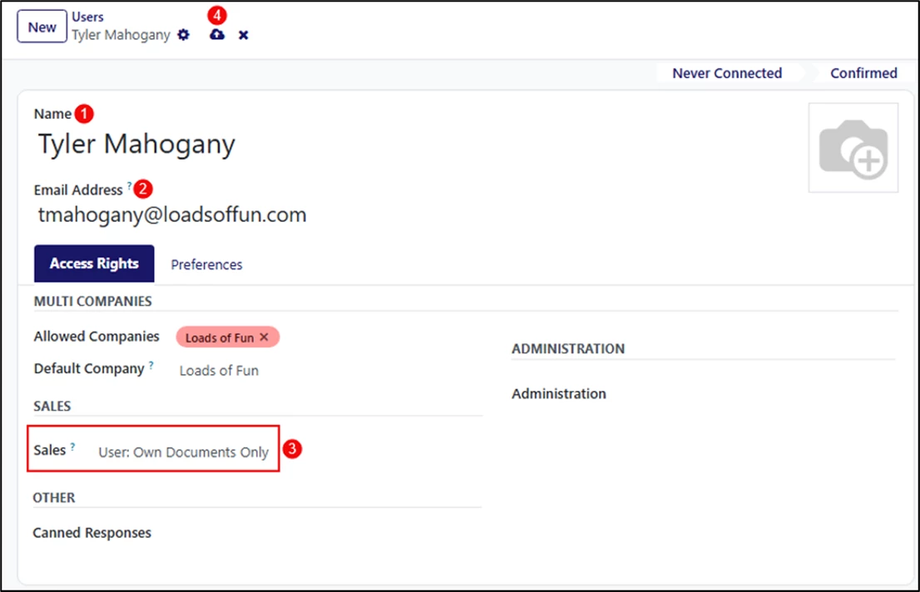Click the SALES section heading
This screenshot has height=592, width=920.
tap(52, 406)
